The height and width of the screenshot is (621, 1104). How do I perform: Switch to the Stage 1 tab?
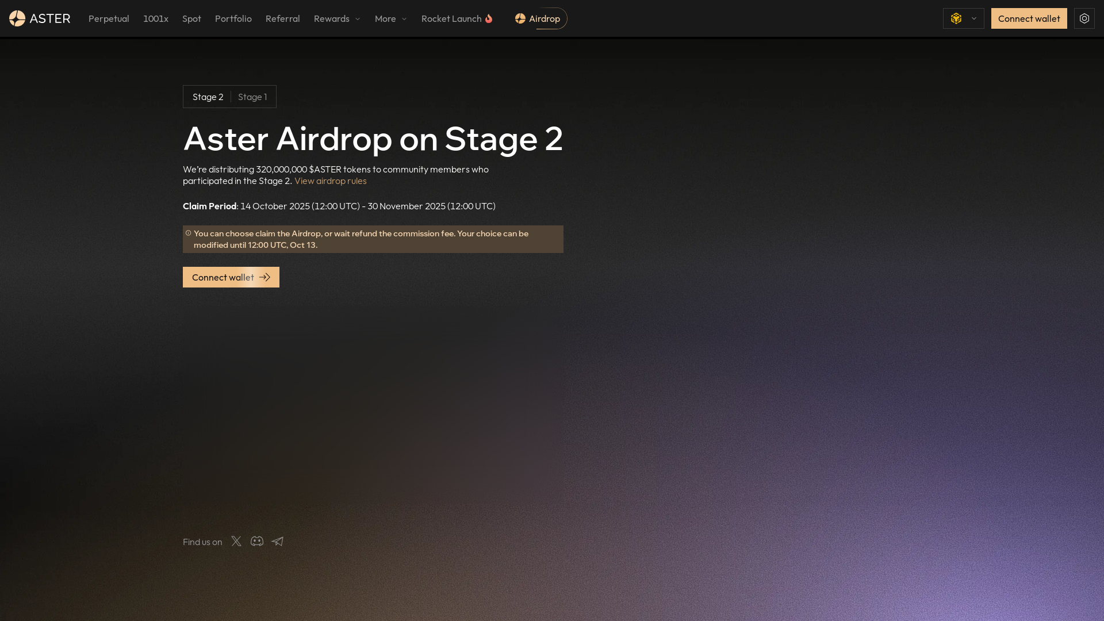click(252, 97)
